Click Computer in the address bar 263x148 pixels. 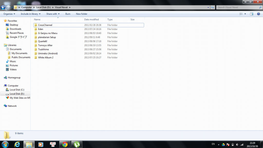(26, 7)
